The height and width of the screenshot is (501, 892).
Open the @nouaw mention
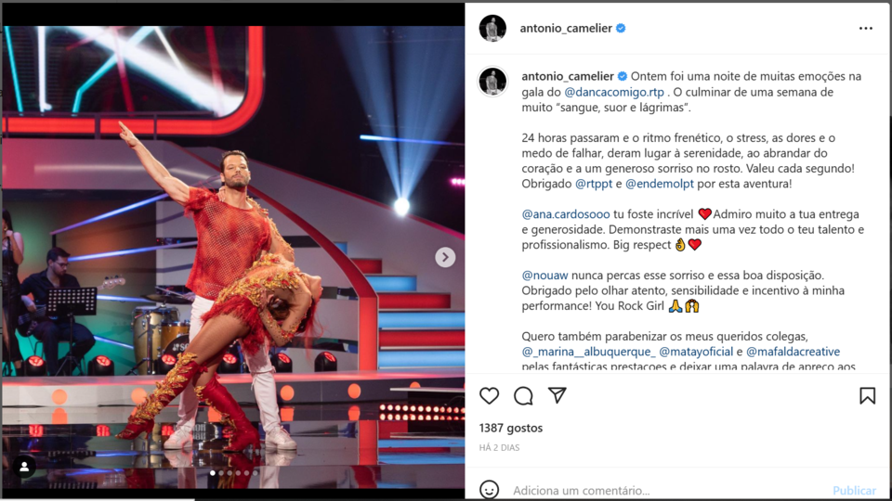pos(544,275)
